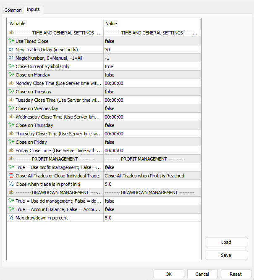This screenshot has height=280, width=254.
Task: Click the double icon for Max drawdown in percent
Action: point(11,217)
